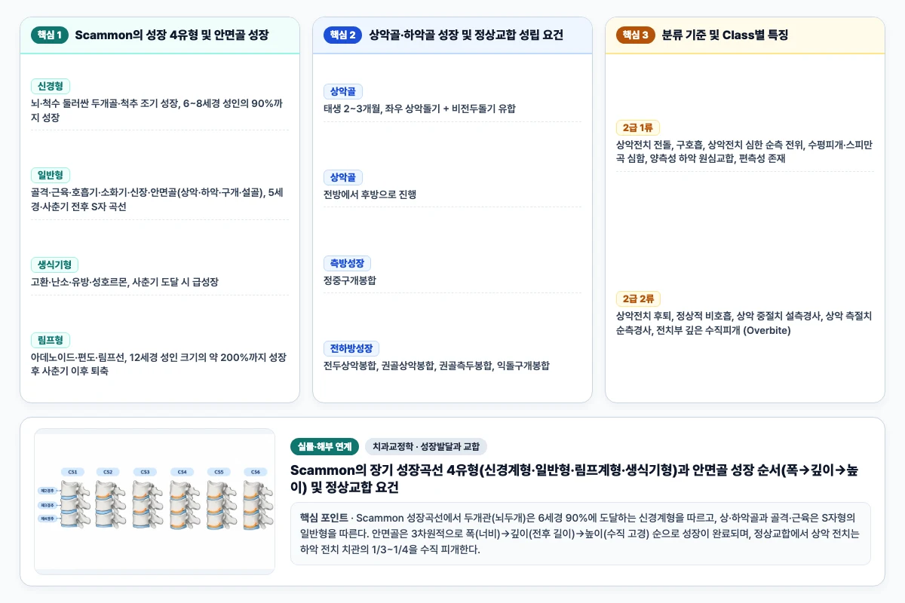Viewport: 905px width, 603px height.
Task: Select the text starting '상악전치 후퇴, 정상적 비호흡'
Action: (x=744, y=323)
